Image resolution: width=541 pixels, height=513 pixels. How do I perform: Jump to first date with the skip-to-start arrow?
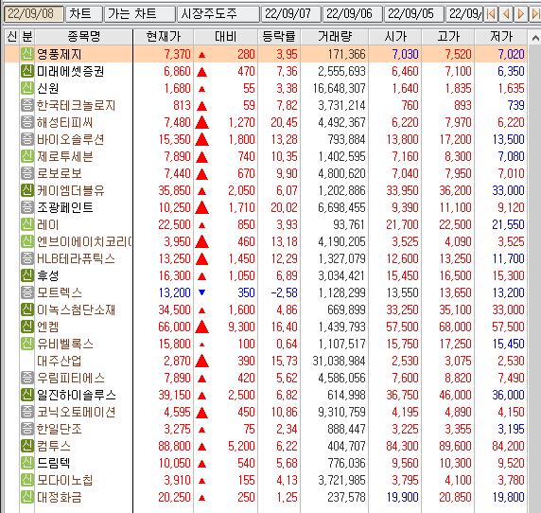[x=491, y=14]
